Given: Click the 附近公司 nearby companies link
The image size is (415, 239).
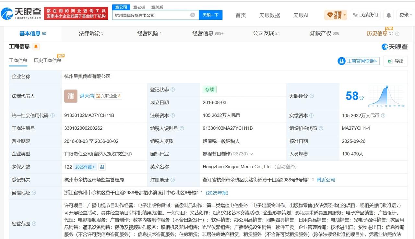Looking at the screenshot, I should pyautogui.click(x=326, y=180).
